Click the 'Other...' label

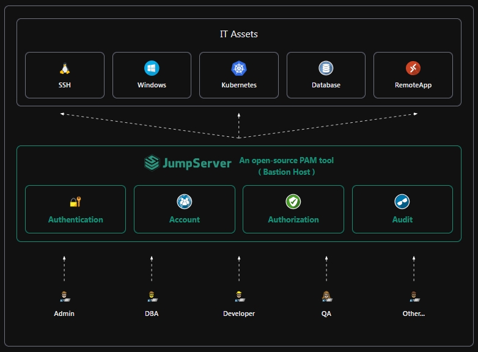point(414,313)
